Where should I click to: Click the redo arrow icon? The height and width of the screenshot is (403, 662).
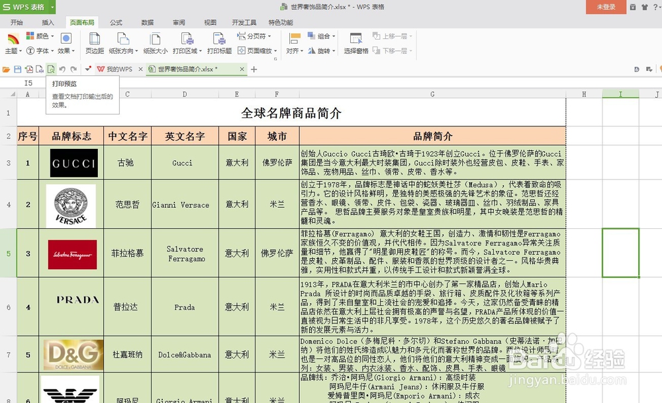[73, 69]
